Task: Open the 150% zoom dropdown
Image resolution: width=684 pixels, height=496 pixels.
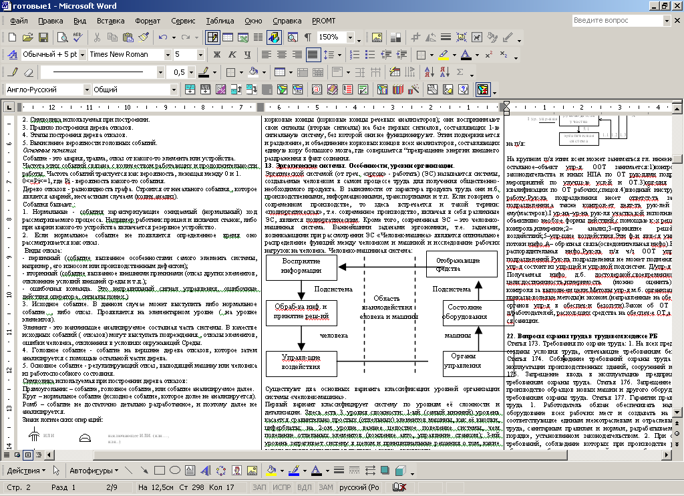Action: click(350, 37)
